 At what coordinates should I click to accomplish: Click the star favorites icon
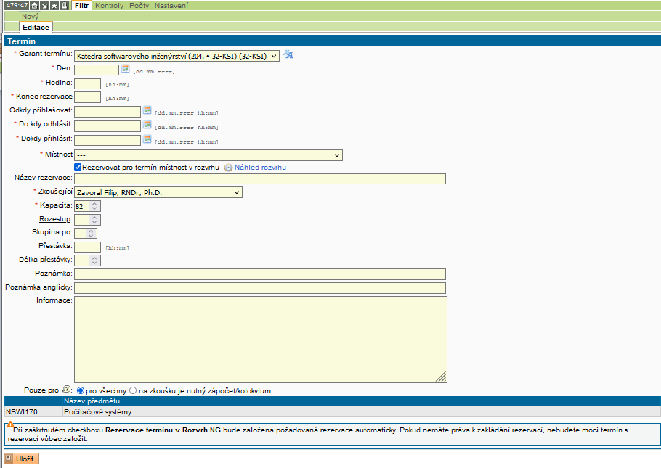tap(54, 6)
